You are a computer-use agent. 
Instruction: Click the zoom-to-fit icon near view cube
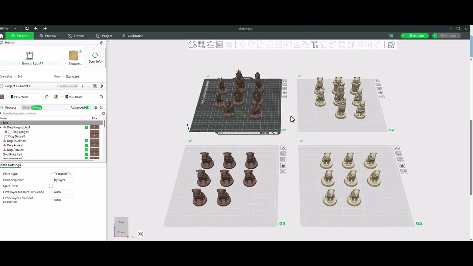tap(140, 234)
